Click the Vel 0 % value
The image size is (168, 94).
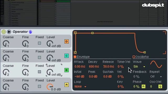121,77
